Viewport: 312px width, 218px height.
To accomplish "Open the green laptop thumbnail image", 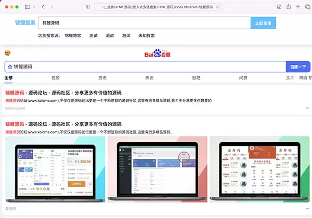I will (x=259, y=169).
